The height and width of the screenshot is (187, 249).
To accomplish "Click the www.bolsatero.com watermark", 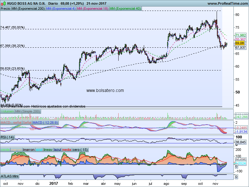I will [105, 91].
